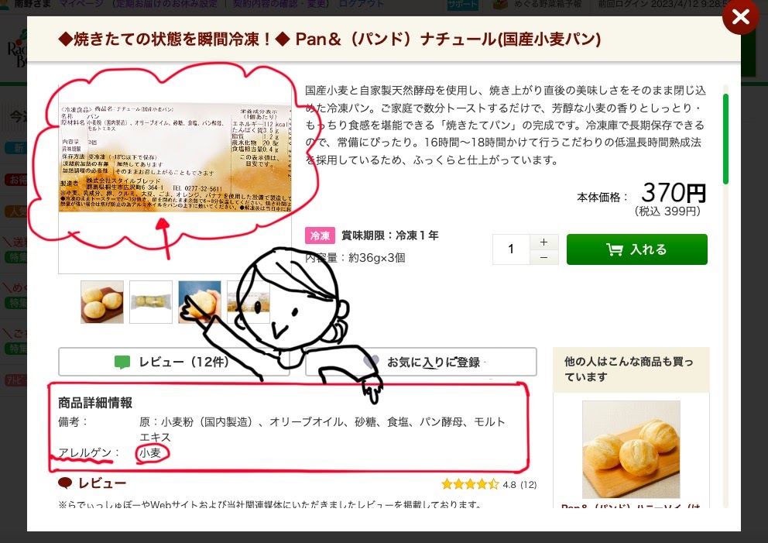Viewport: 768px width, 543px height.
Task: Click the quantity input field
Action: (x=511, y=249)
